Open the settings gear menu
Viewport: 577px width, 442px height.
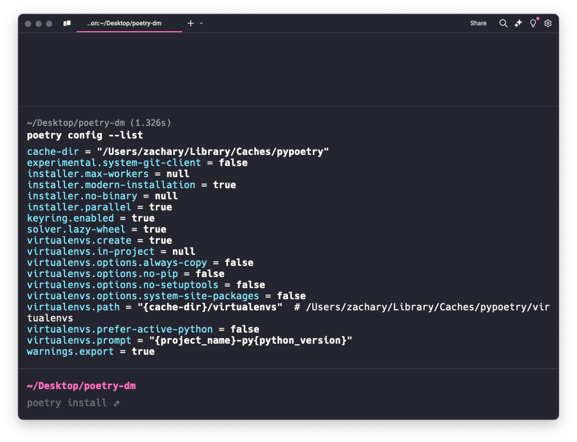548,23
